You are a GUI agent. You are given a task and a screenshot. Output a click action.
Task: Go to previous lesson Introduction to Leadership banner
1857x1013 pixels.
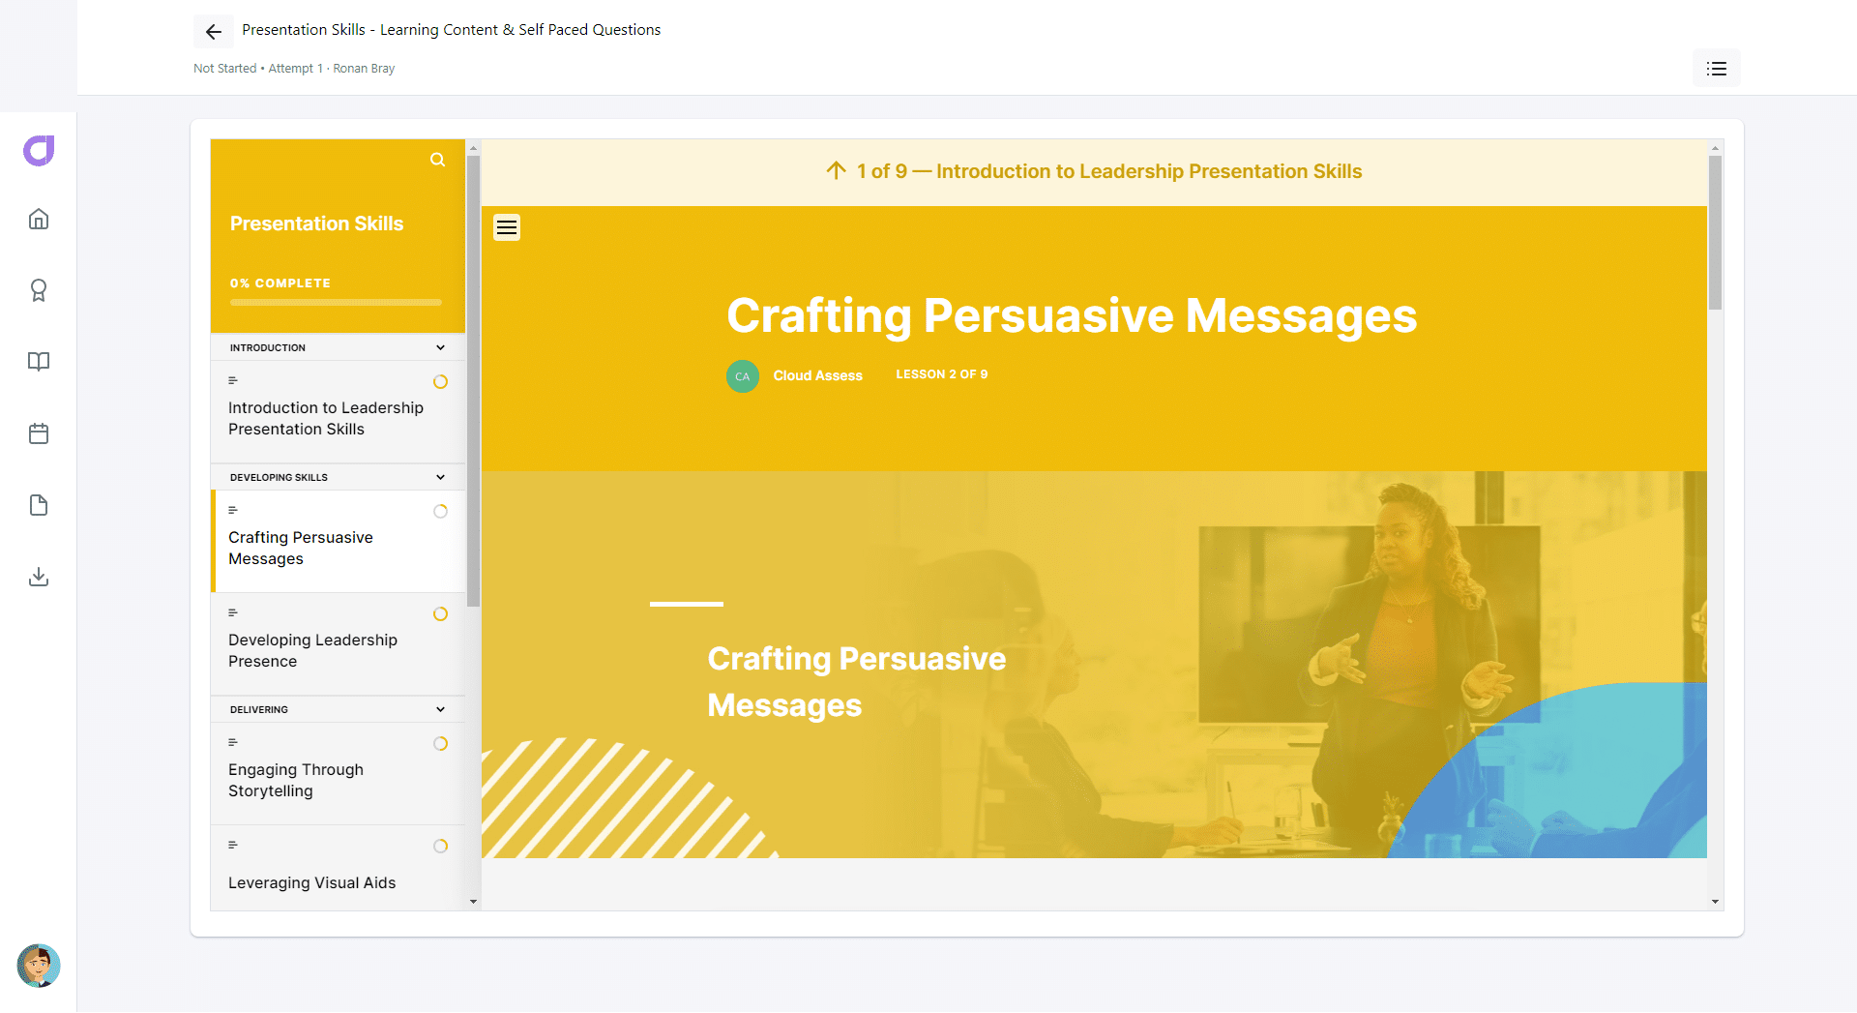tap(1094, 171)
